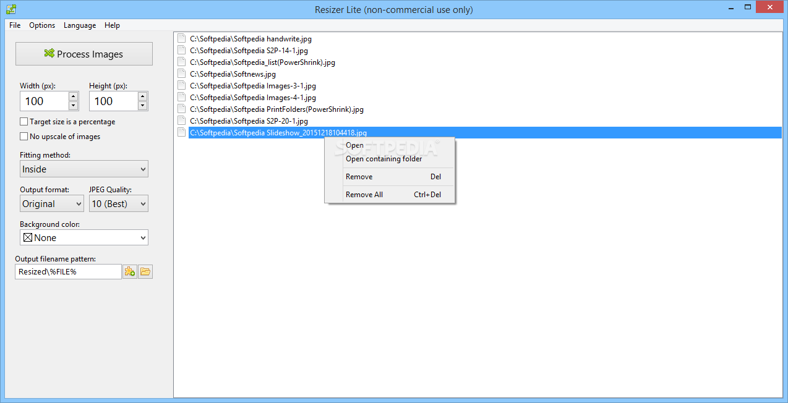Select Softpedia PrintFolders(PowerShrink).jpg entry
788x403 pixels.
[276, 109]
